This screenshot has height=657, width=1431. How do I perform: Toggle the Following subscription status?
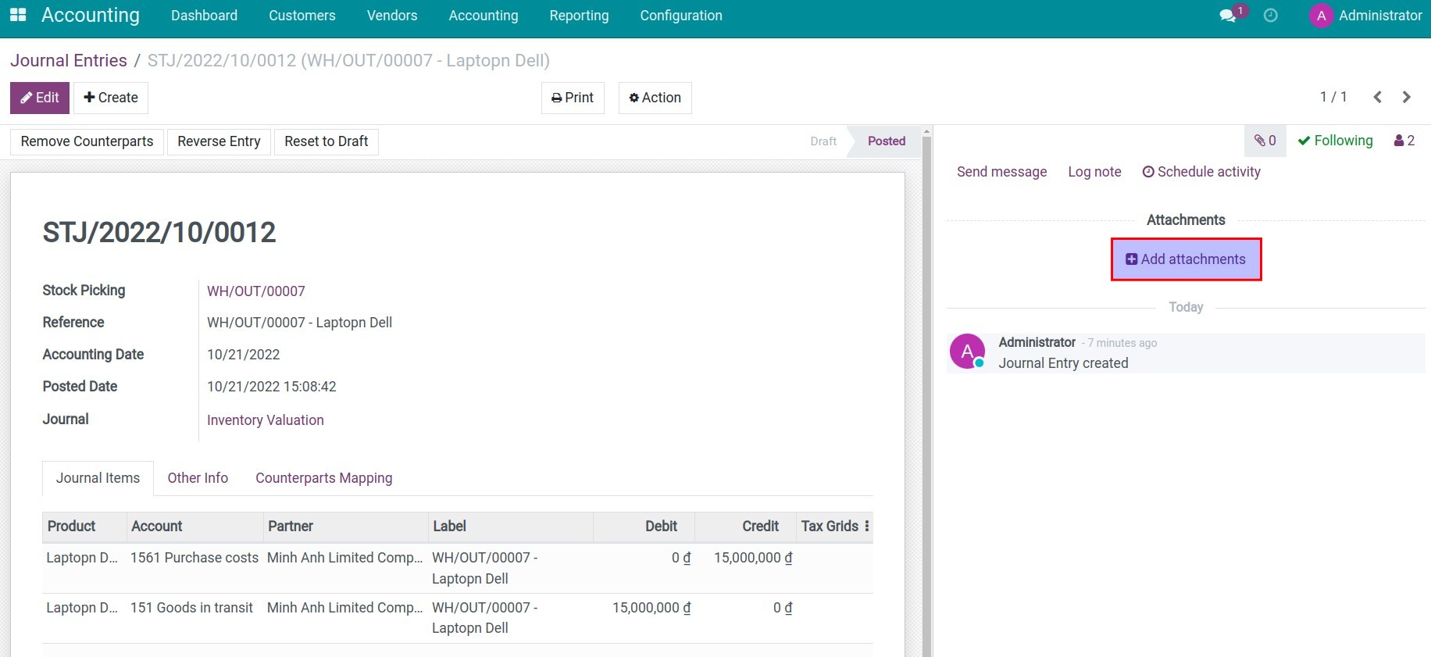1335,141
